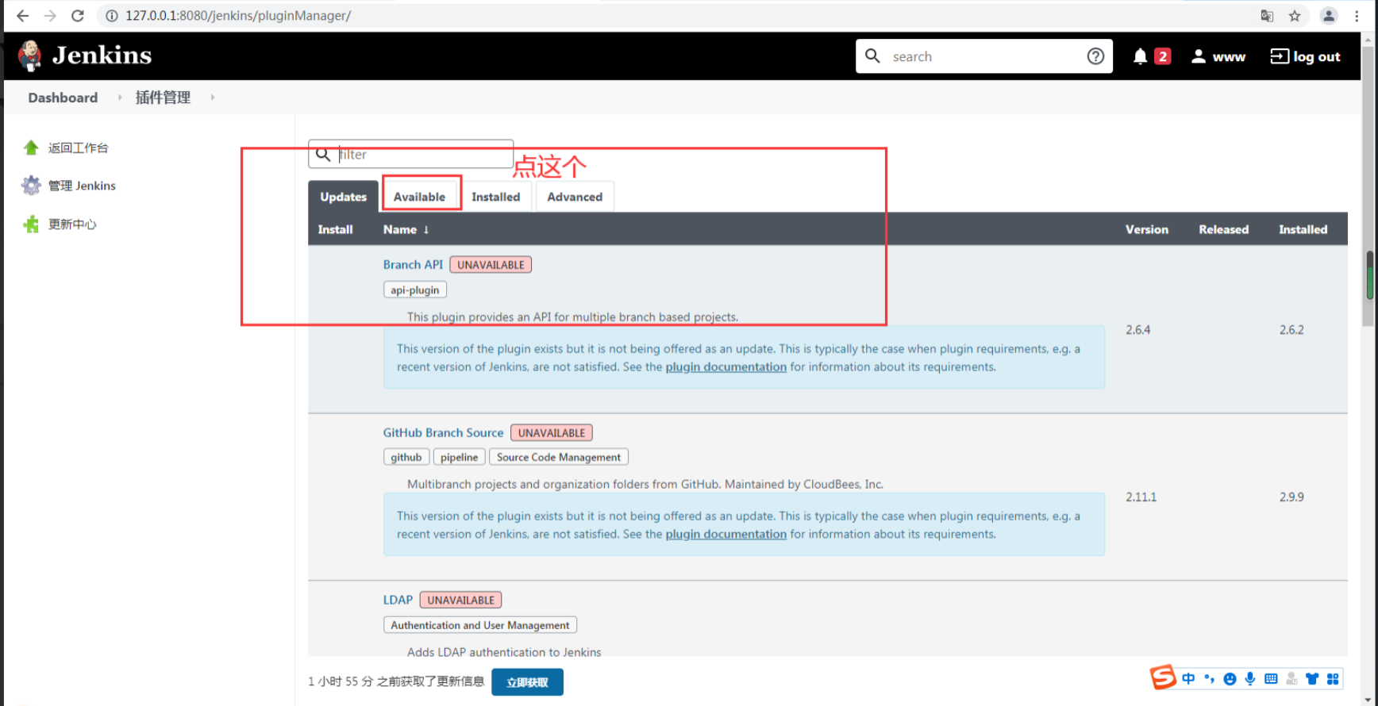1378x706 pixels.
Task: Switch to the Available tab
Action: tap(419, 197)
